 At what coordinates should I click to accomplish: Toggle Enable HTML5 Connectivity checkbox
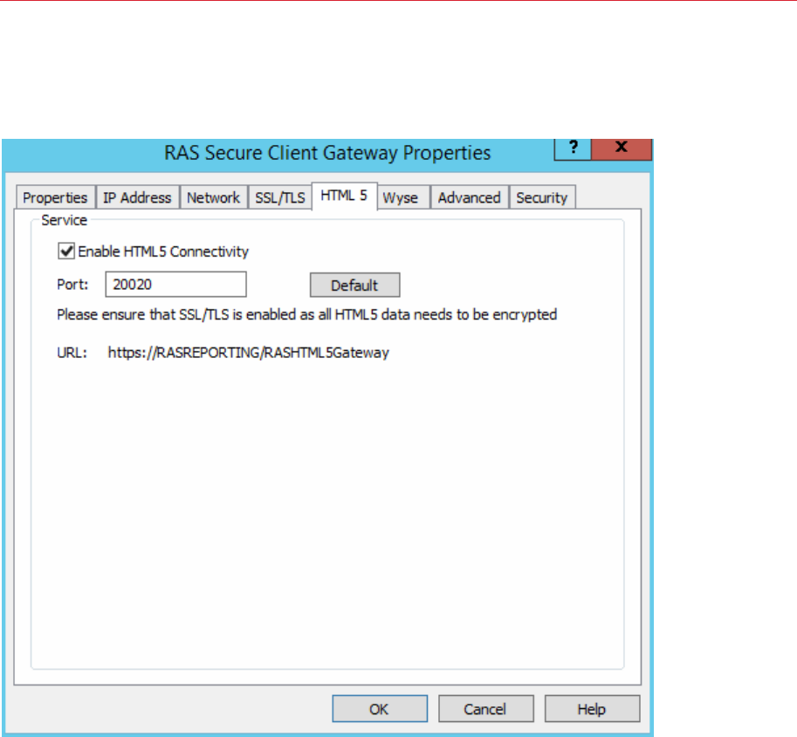[x=66, y=251]
